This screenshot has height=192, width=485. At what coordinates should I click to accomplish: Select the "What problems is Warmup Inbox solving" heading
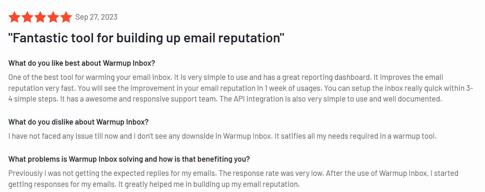[129, 159]
